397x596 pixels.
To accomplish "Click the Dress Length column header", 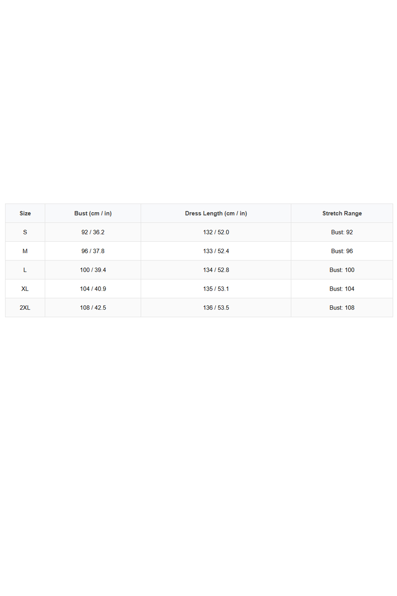I will tap(216, 213).
